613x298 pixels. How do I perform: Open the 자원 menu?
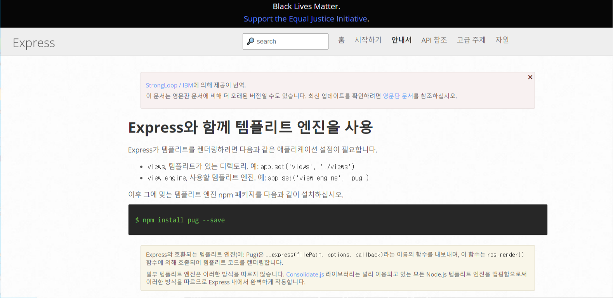[x=502, y=40]
